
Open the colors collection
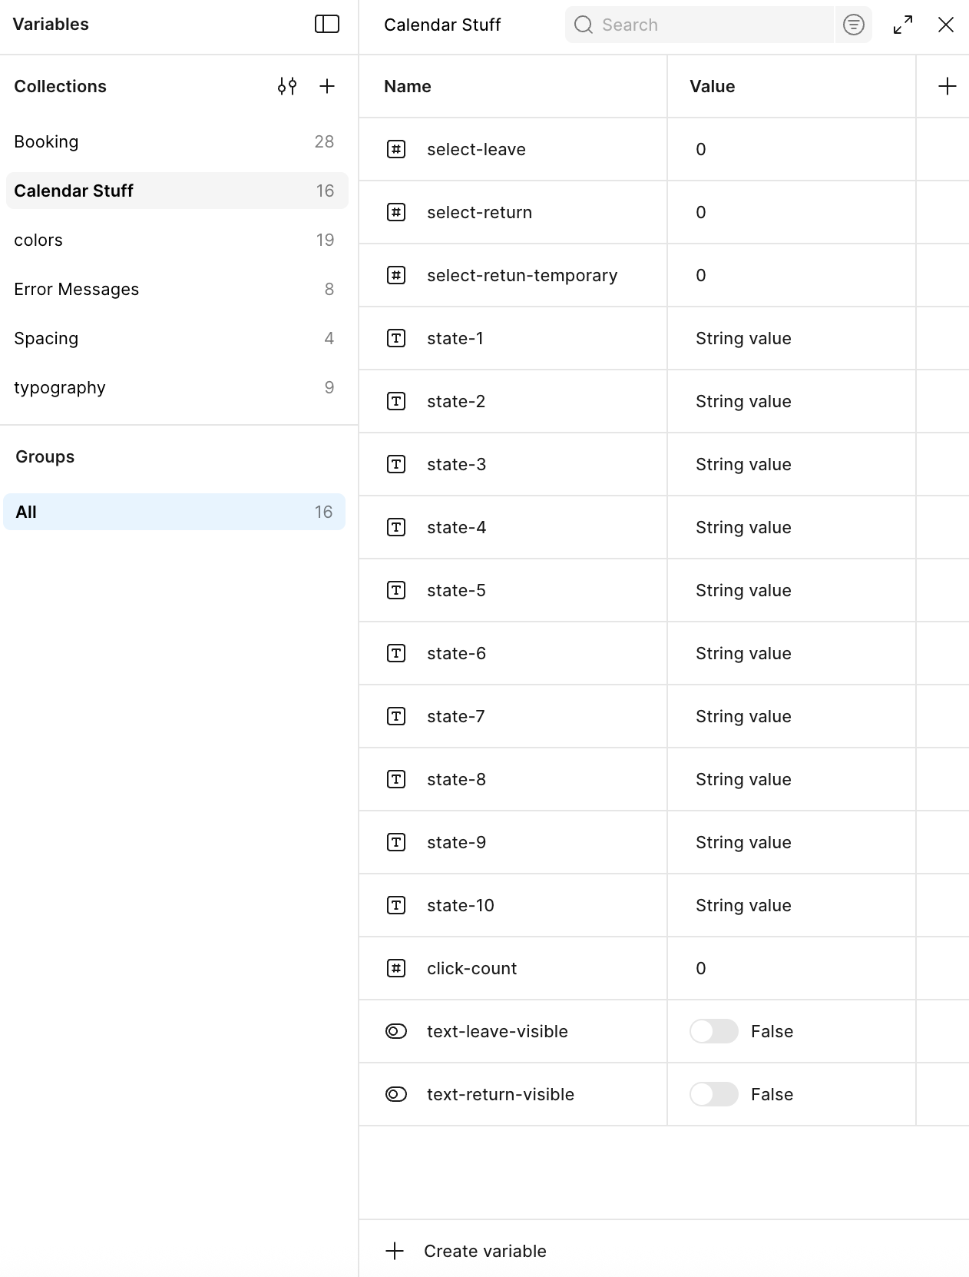point(38,240)
